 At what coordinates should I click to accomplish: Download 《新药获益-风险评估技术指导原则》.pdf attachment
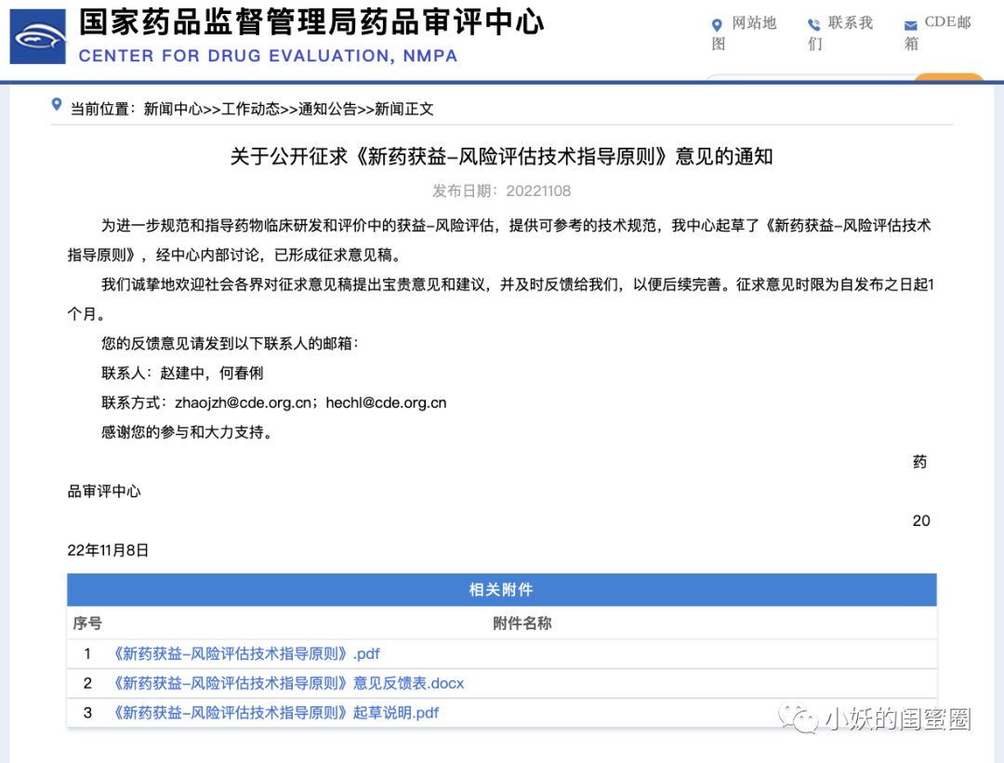coord(246,653)
